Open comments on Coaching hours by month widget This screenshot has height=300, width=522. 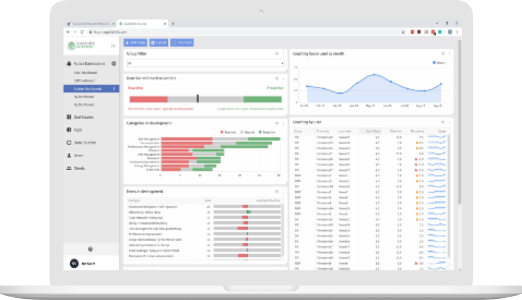pyautogui.click(x=443, y=53)
